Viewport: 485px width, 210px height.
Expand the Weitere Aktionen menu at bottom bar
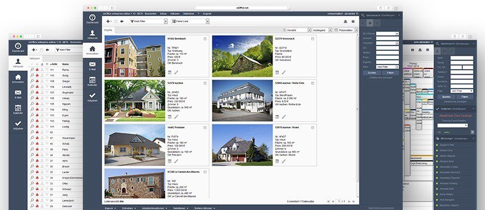tap(204, 208)
